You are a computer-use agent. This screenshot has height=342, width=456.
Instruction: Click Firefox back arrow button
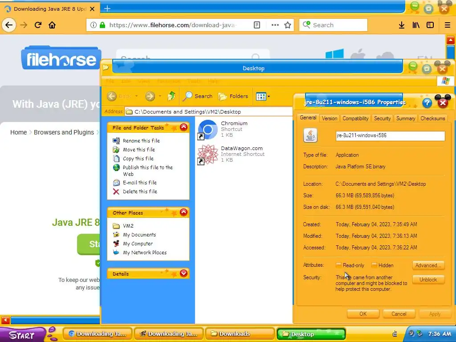coord(9,25)
